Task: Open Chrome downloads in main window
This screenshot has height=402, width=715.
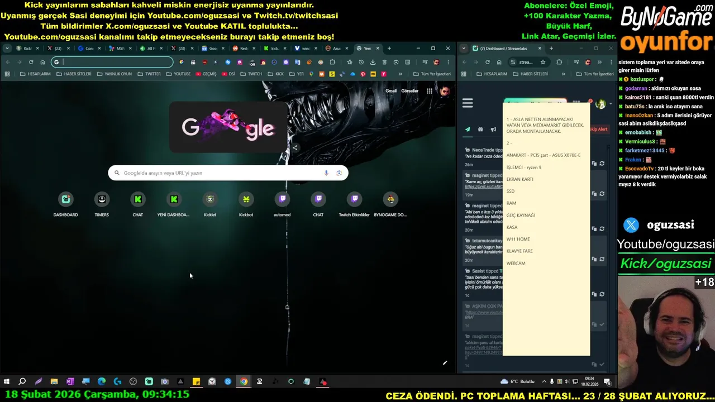Action: click(x=373, y=62)
